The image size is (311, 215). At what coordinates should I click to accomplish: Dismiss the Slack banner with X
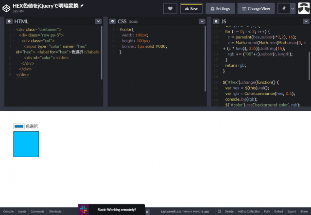pos(147,212)
